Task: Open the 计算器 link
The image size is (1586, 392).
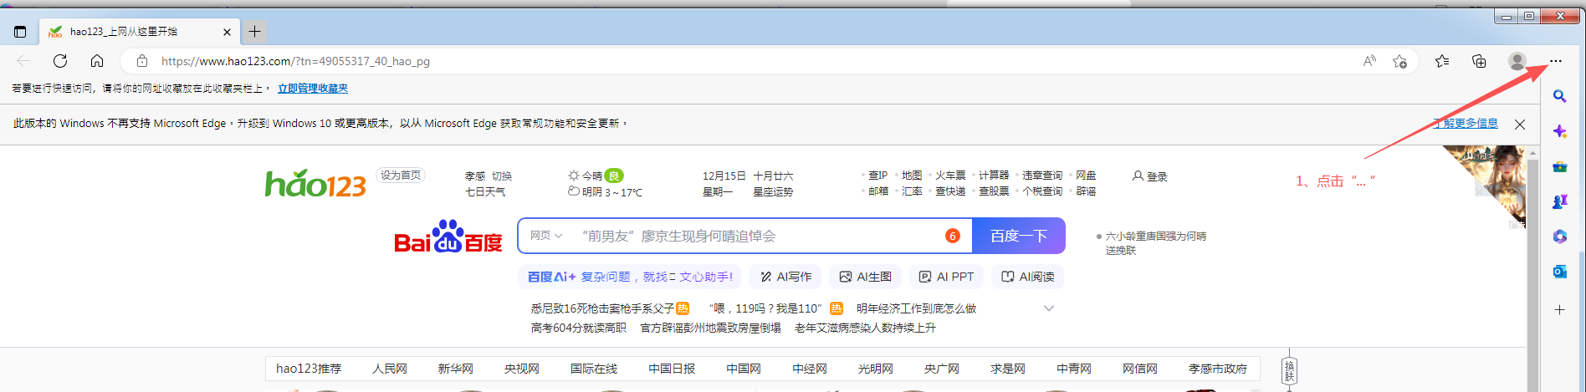Action: [994, 176]
